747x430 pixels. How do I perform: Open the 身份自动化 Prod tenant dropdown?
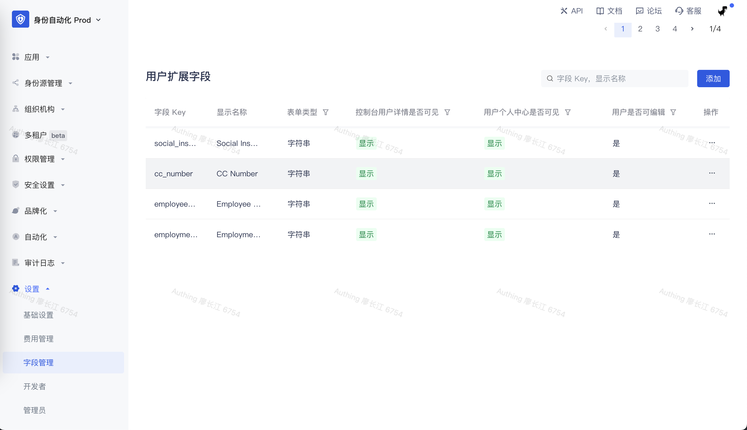point(67,20)
